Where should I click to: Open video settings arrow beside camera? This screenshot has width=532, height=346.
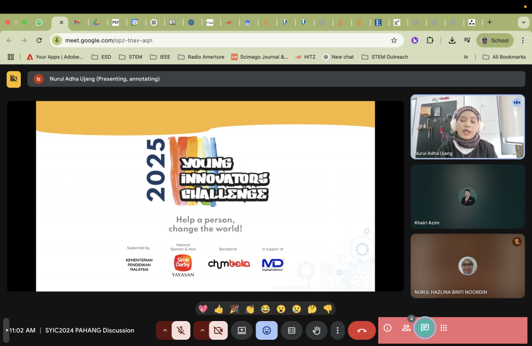pyautogui.click(x=202, y=330)
